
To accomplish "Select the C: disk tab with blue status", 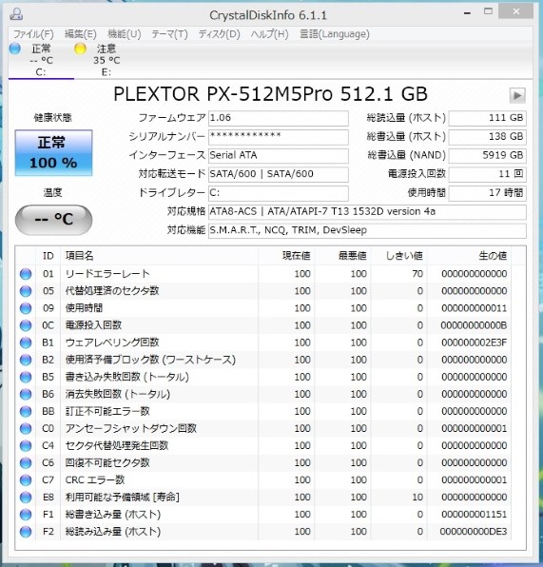I will tap(41, 60).
